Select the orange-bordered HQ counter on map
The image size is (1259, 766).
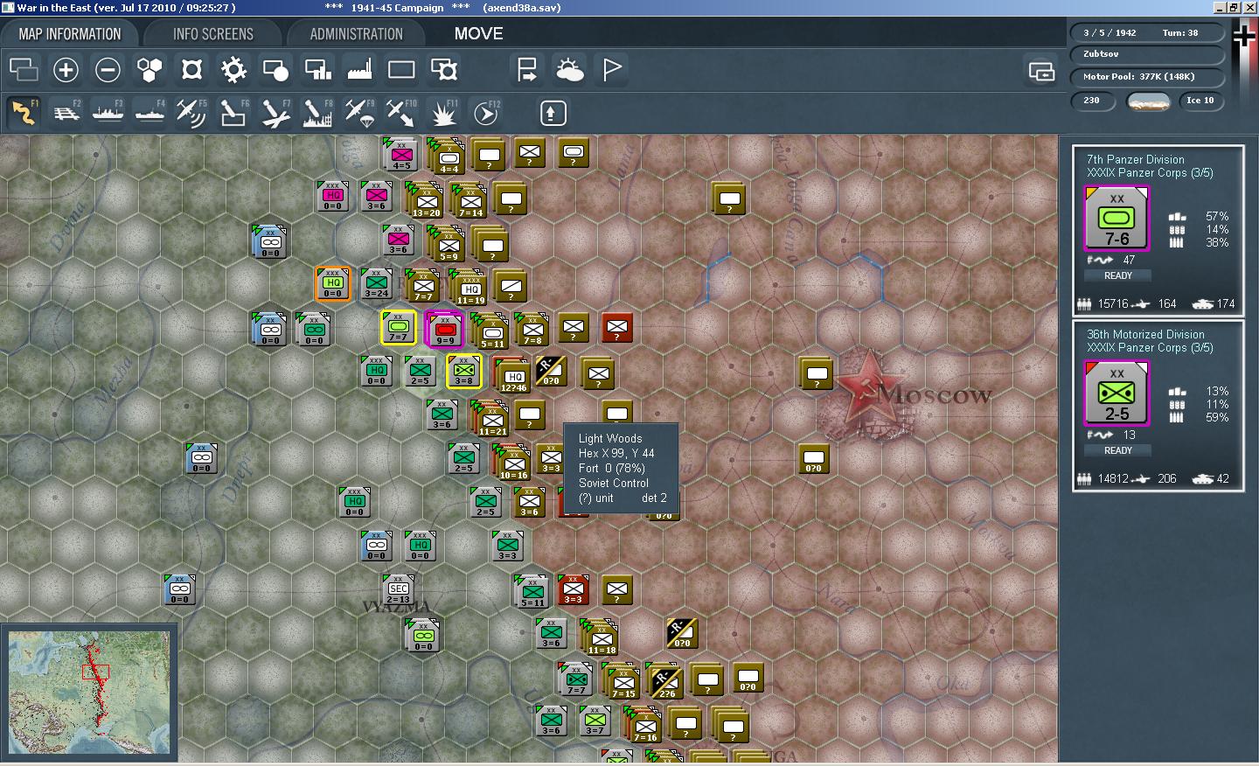pyautogui.click(x=333, y=284)
